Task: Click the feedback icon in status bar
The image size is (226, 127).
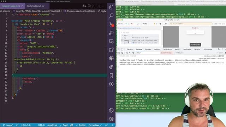Action: click(106, 125)
